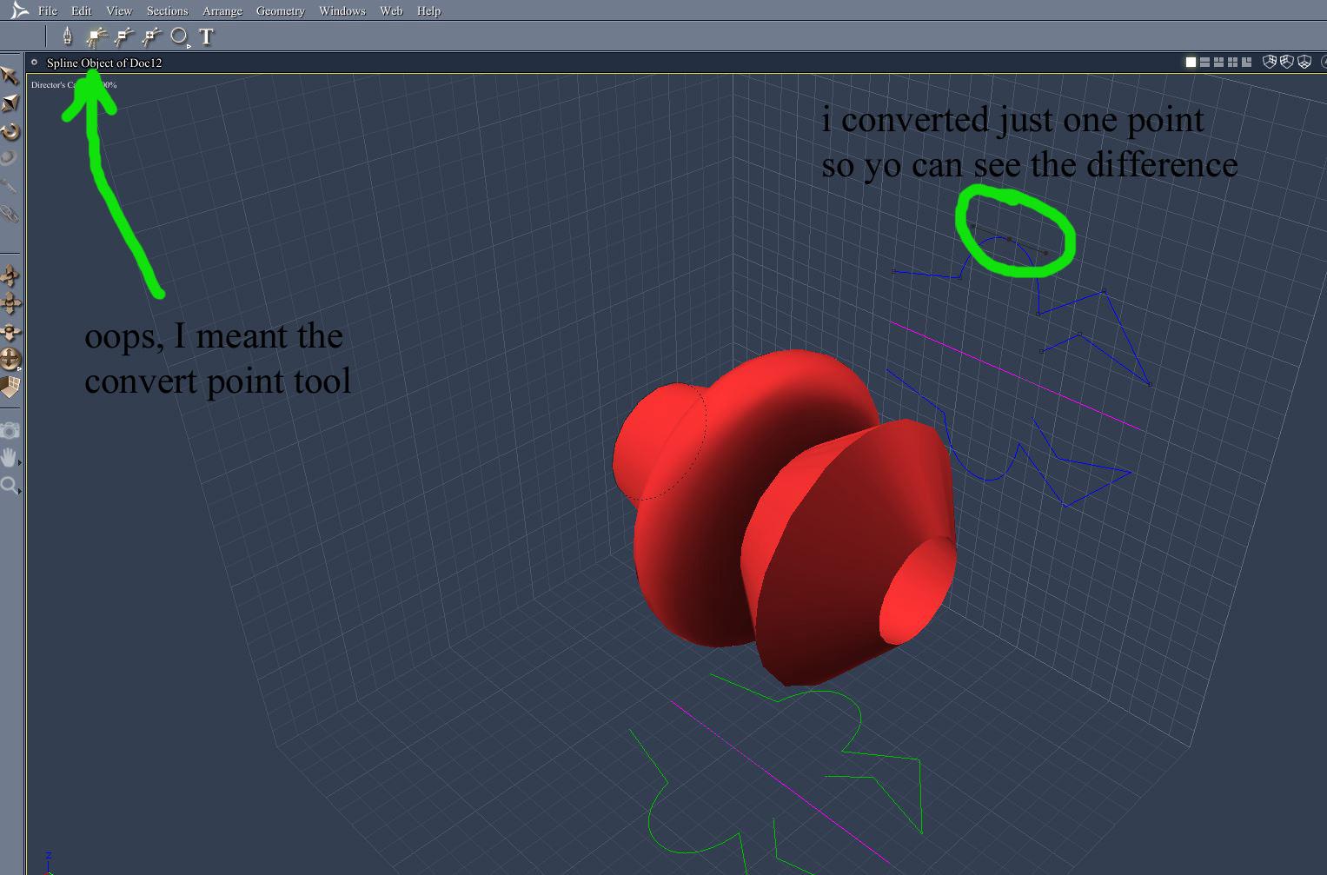Click the greyed-out chain link tool
The width and height of the screenshot is (1327, 875).
(x=9, y=214)
